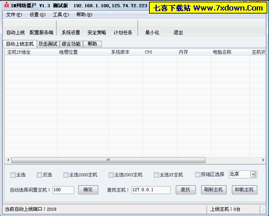Click the 卸载主机 button
The image size is (269, 216).
244,190
